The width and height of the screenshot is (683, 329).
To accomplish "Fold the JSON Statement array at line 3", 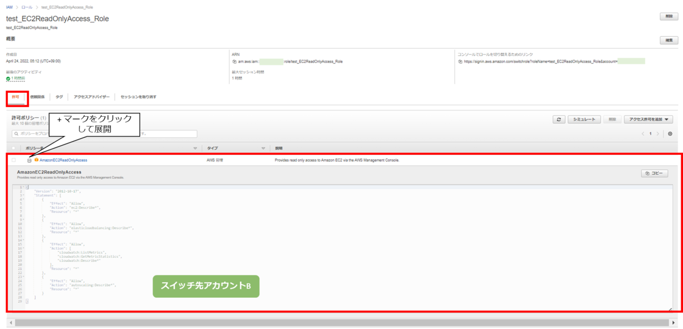I will [x=23, y=195].
